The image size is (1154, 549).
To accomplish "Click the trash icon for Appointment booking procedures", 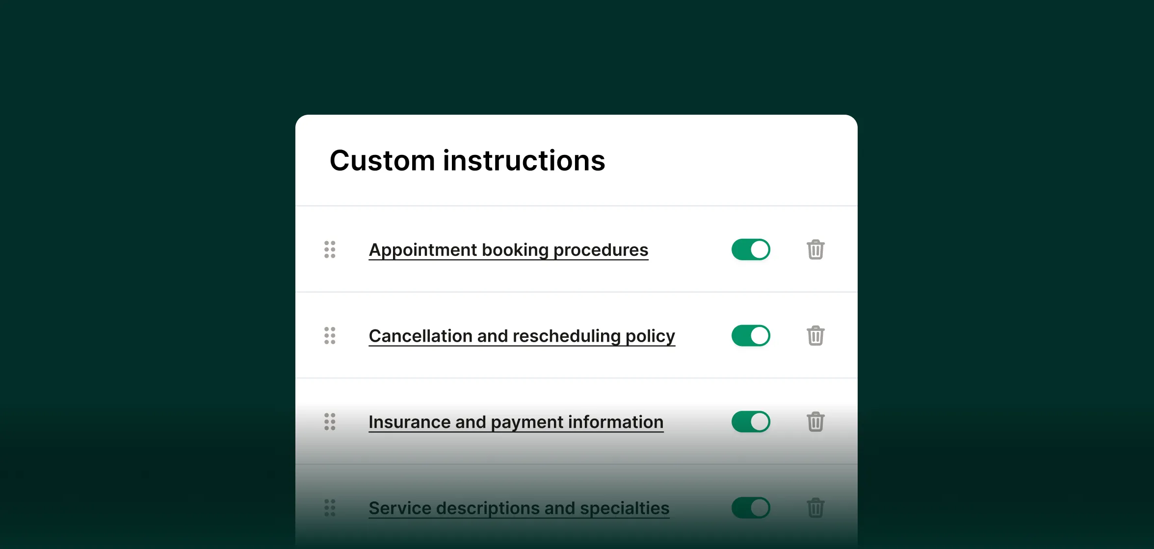I will click(x=815, y=250).
